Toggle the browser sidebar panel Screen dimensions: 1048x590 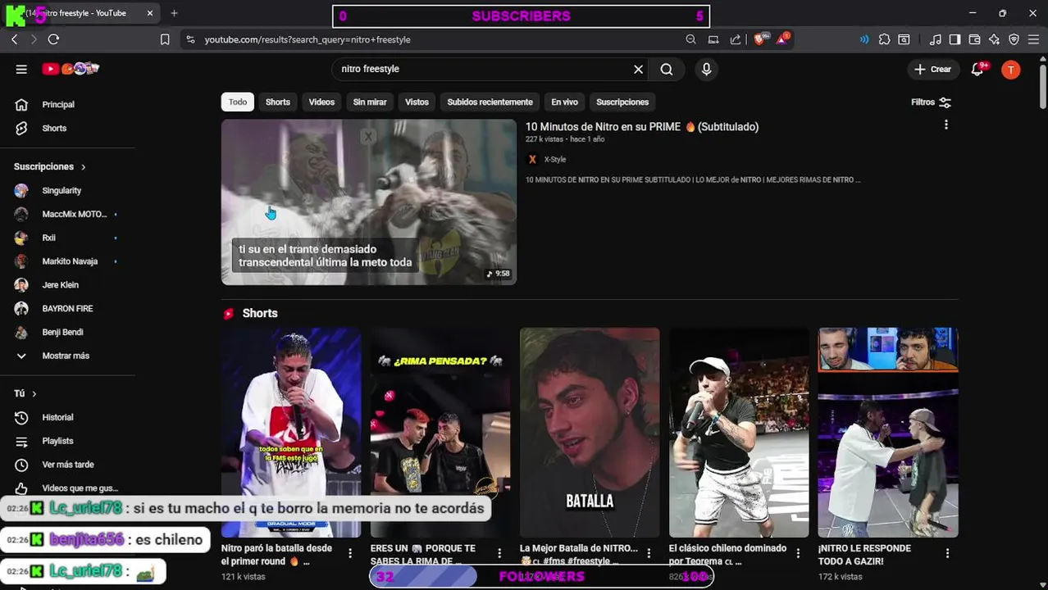(955, 39)
